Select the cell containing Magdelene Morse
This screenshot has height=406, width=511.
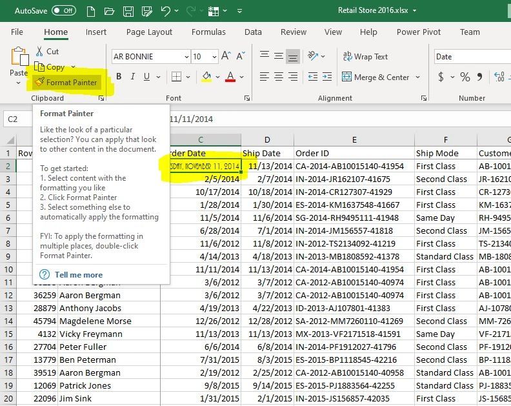point(109,321)
